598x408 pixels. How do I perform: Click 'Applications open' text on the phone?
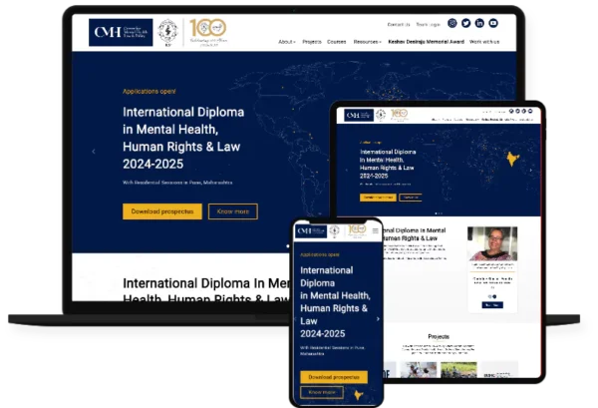tap(320, 254)
